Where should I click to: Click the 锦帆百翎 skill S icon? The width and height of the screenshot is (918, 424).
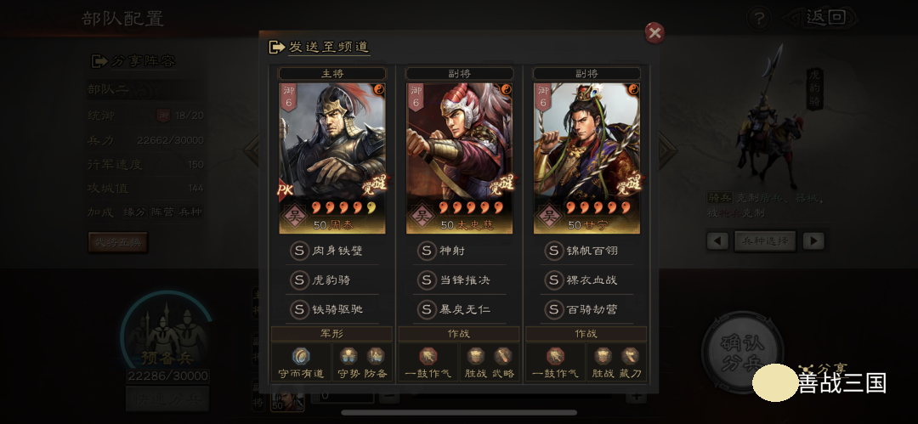tap(554, 251)
